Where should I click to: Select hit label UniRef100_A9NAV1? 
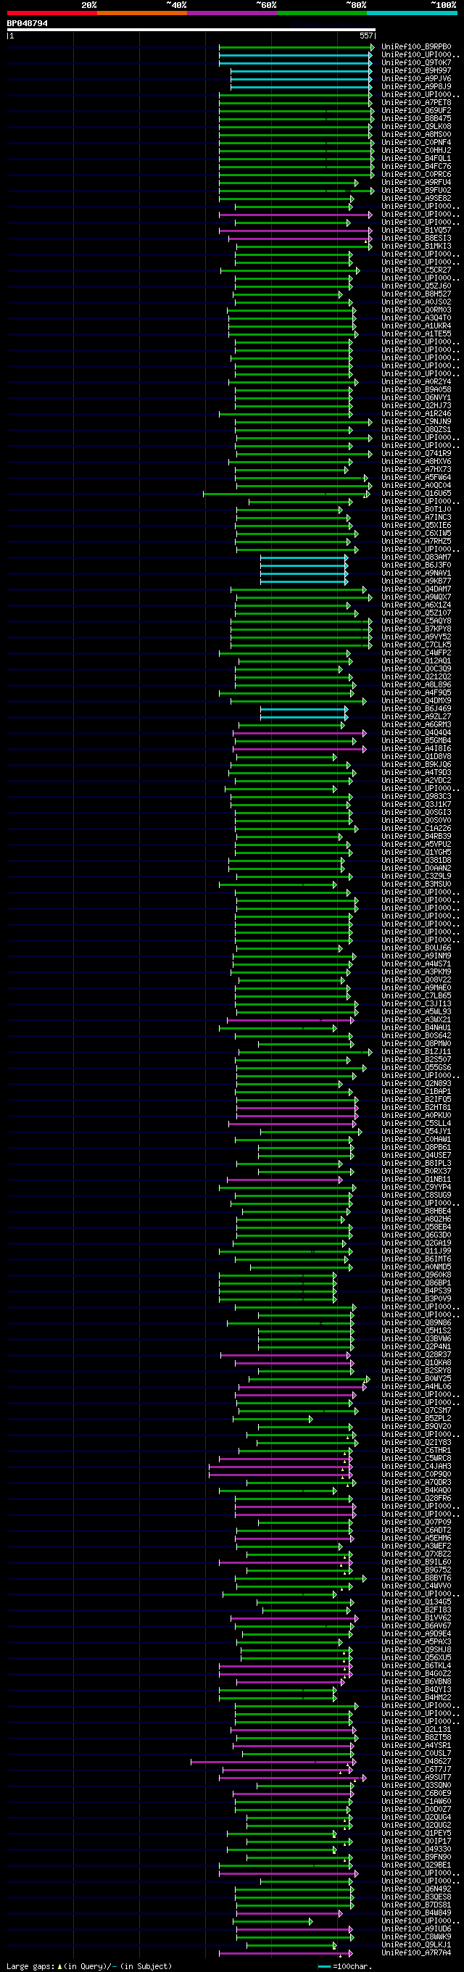point(417,573)
